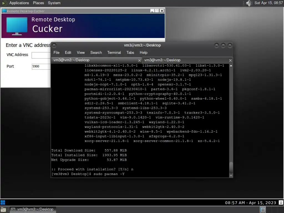Image resolution: width=284 pixels, height=213 pixels.
Task: Click the 'linux-6.2.11.arch1-1' package text
Action: point(153,70)
